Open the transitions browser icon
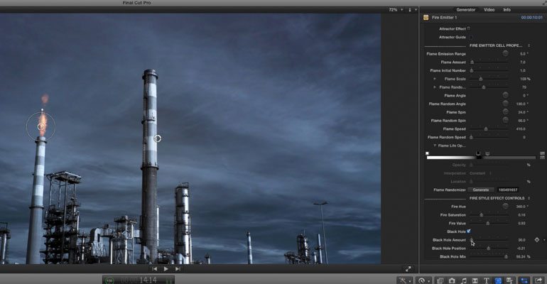 (x=475, y=280)
